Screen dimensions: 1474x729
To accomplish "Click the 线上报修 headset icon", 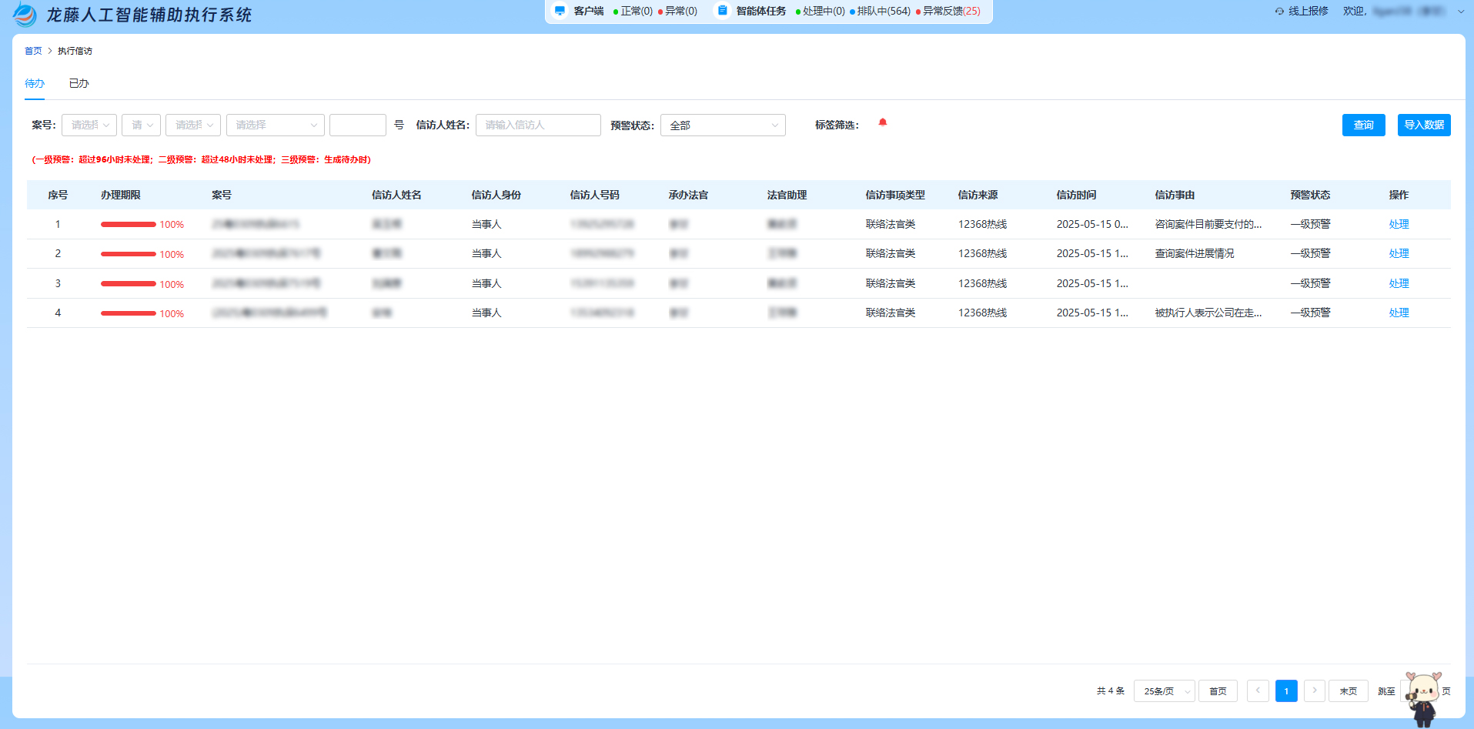I will (1279, 12).
